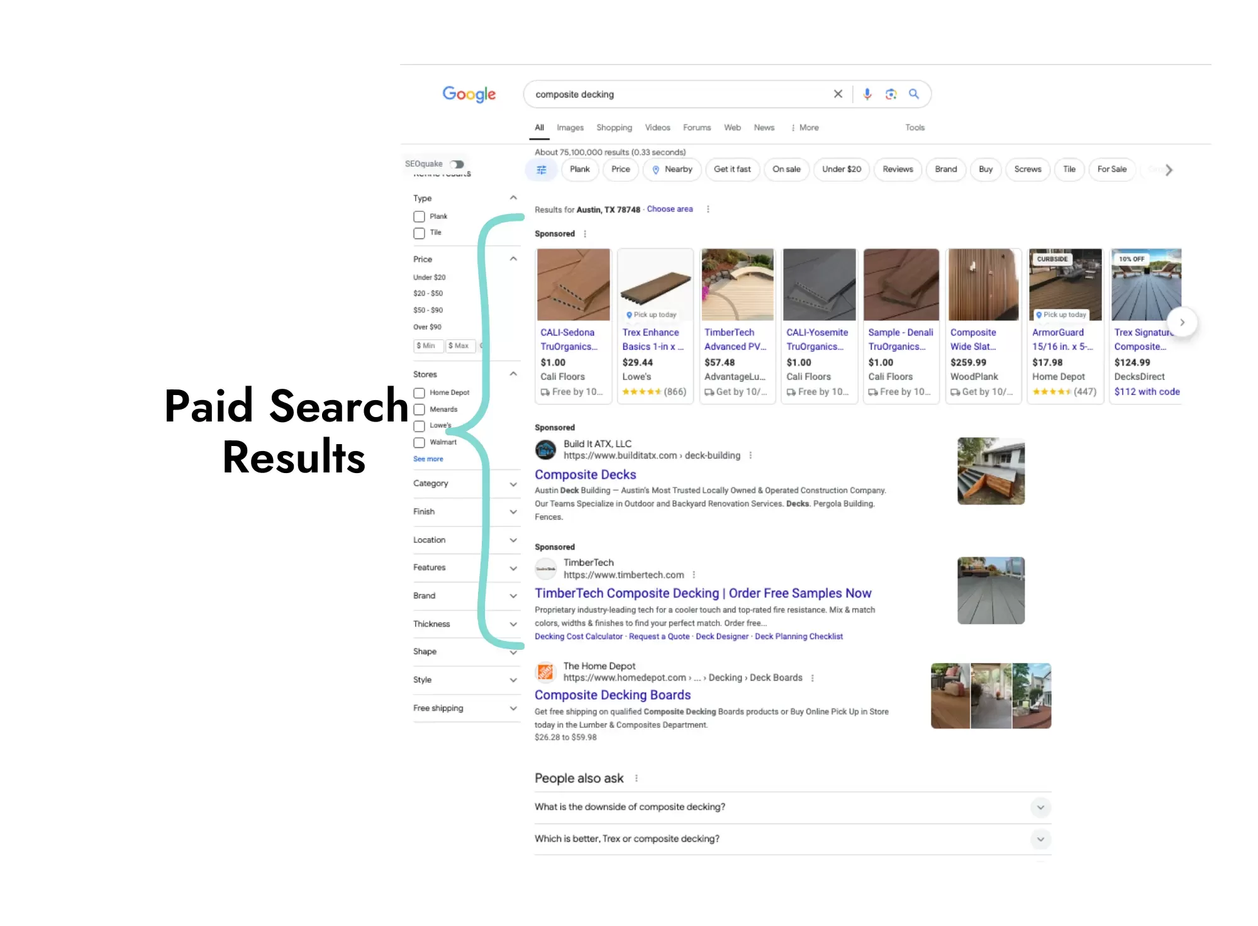Check the Menards store checkbox
The image size is (1258, 926).
click(x=419, y=410)
